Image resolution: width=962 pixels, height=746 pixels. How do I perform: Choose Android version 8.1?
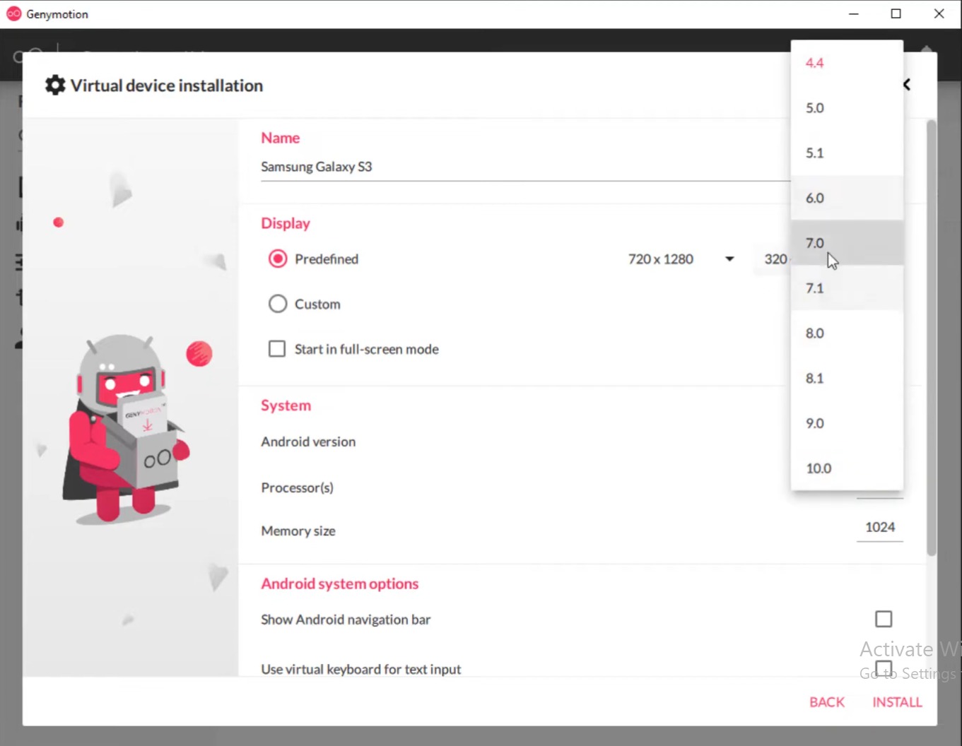(847, 379)
